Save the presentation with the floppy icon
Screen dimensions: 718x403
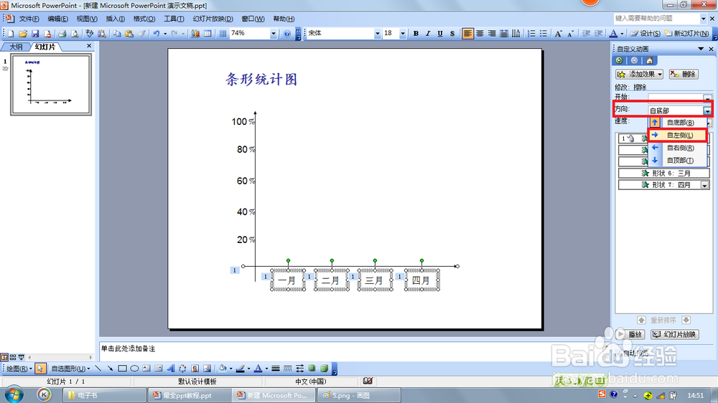pos(34,34)
